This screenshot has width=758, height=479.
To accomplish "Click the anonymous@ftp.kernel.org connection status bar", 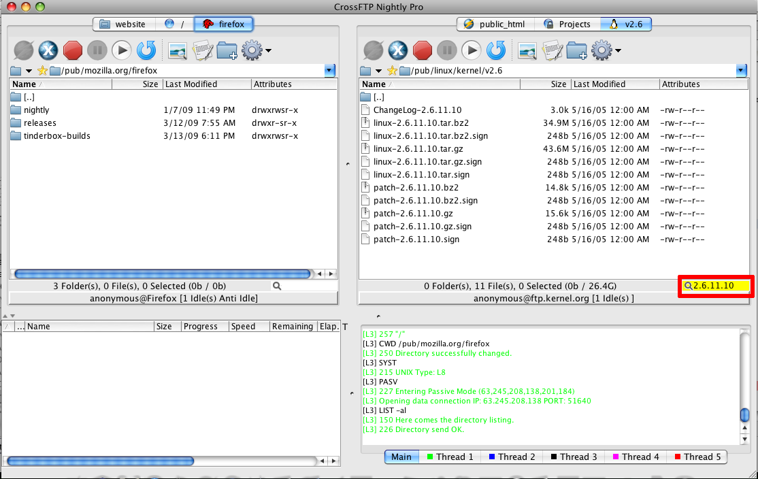I will pos(553,298).
